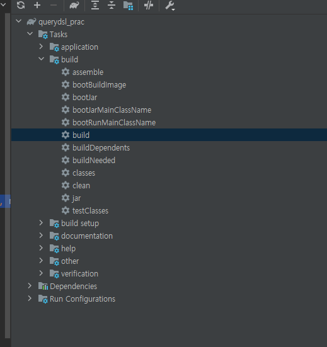Viewport: 327px width, 347px height.
Task: Expand the Dependencies node
Action: coord(30,286)
